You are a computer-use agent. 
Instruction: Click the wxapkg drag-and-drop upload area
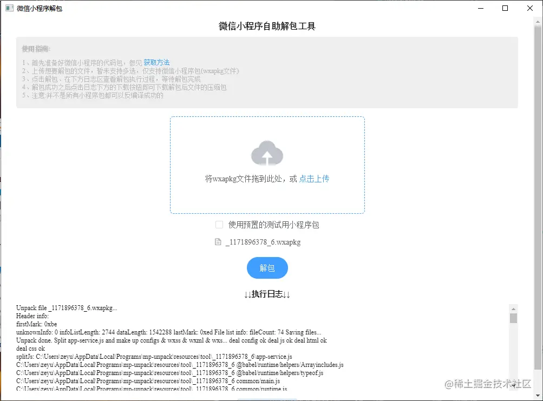coord(267,165)
